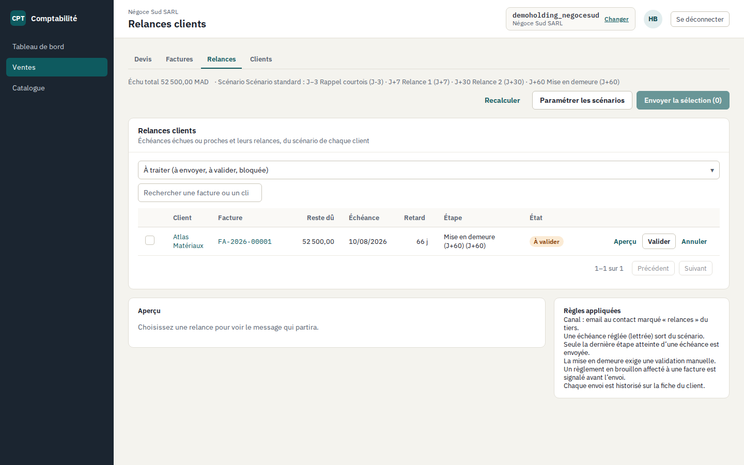Screen dimensions: 744x465
Task: Open Catalogue in the sidebar
Action: coord(57,88)
